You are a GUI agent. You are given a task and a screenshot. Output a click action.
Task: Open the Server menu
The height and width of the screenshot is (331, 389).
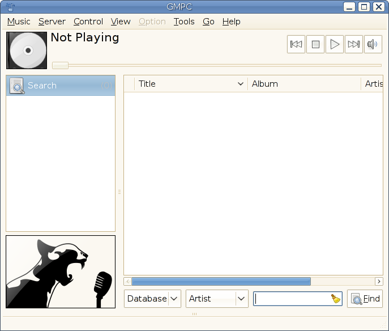(51, 22)
